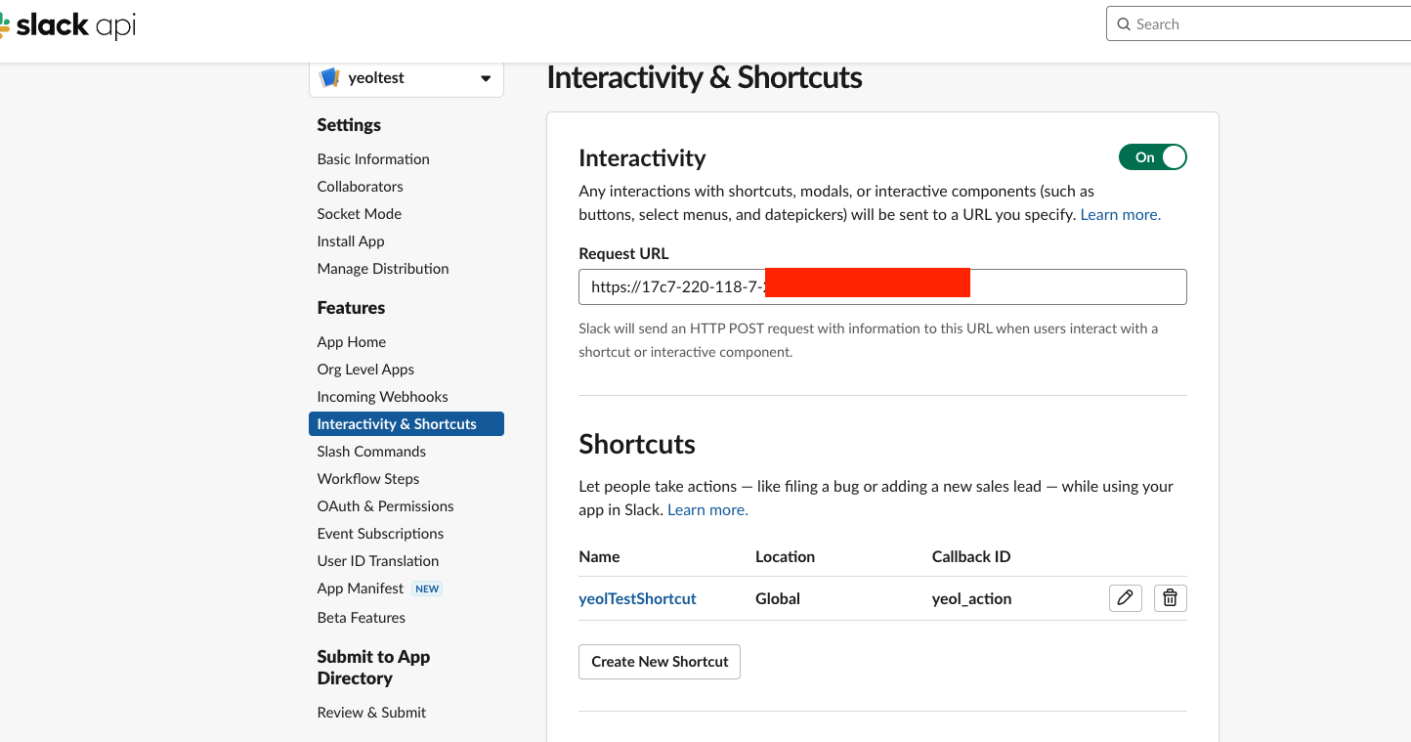The image size is (1411, 742).
Task: Select Interactivity & Shortcuts sidebar item
Action: pyautogui.click(x=406, y=424)
